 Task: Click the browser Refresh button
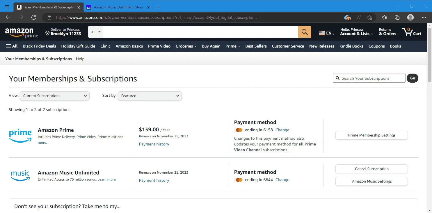click(x=34, y=17)
